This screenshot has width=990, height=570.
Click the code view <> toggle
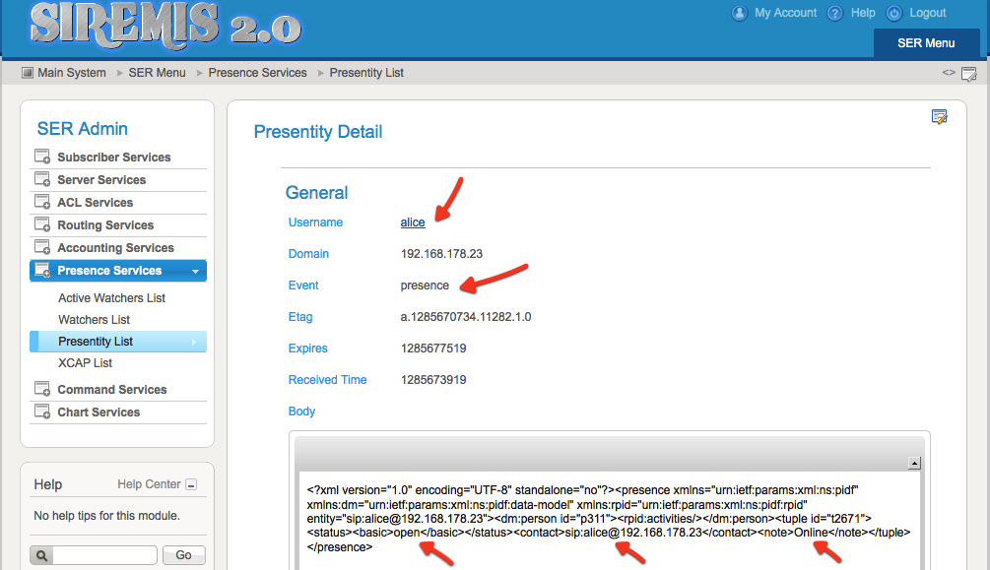coord(947,72)
